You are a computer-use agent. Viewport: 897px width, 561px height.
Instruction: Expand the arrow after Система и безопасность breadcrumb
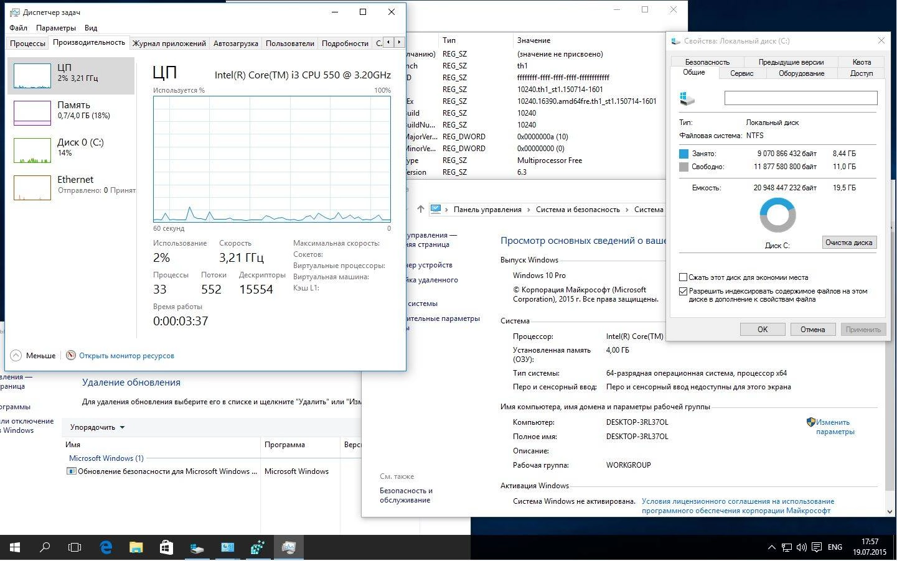pos(627,210)
